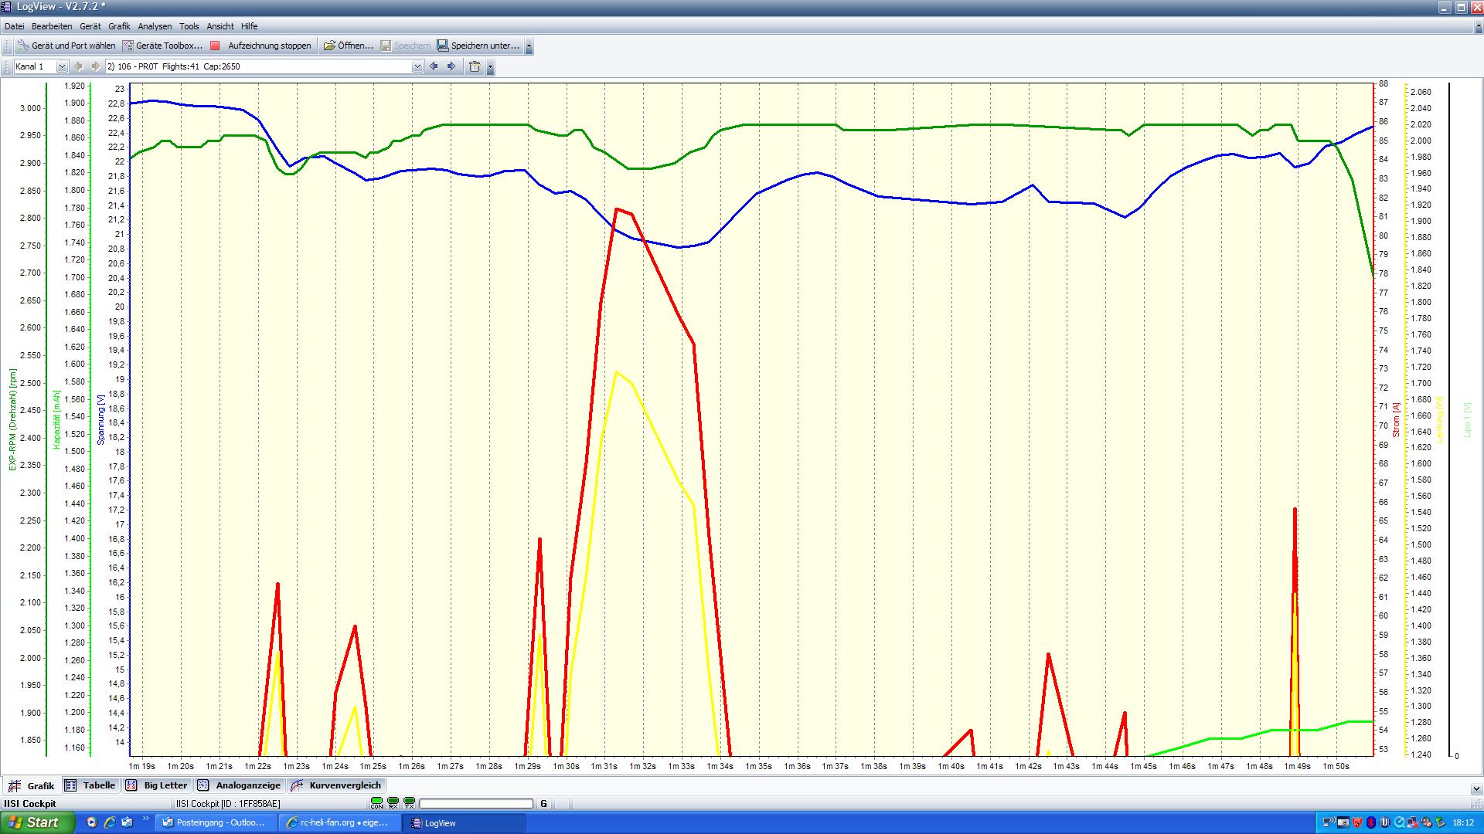Open the Geräte Toolbox icon
This screenshot has width=1484, height=834.
click(128, 46)
